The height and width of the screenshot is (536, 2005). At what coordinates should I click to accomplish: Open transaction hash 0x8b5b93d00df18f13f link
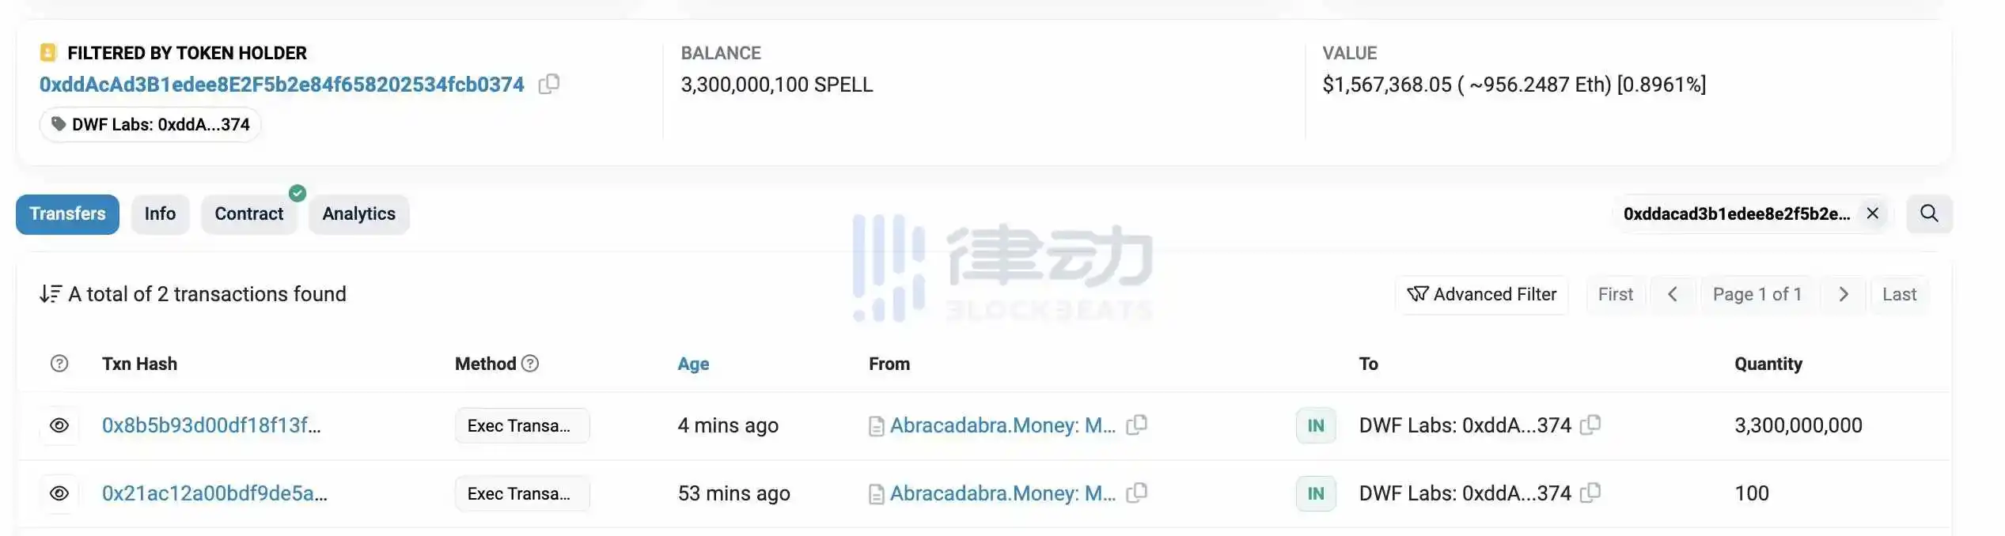coord(211,425)
